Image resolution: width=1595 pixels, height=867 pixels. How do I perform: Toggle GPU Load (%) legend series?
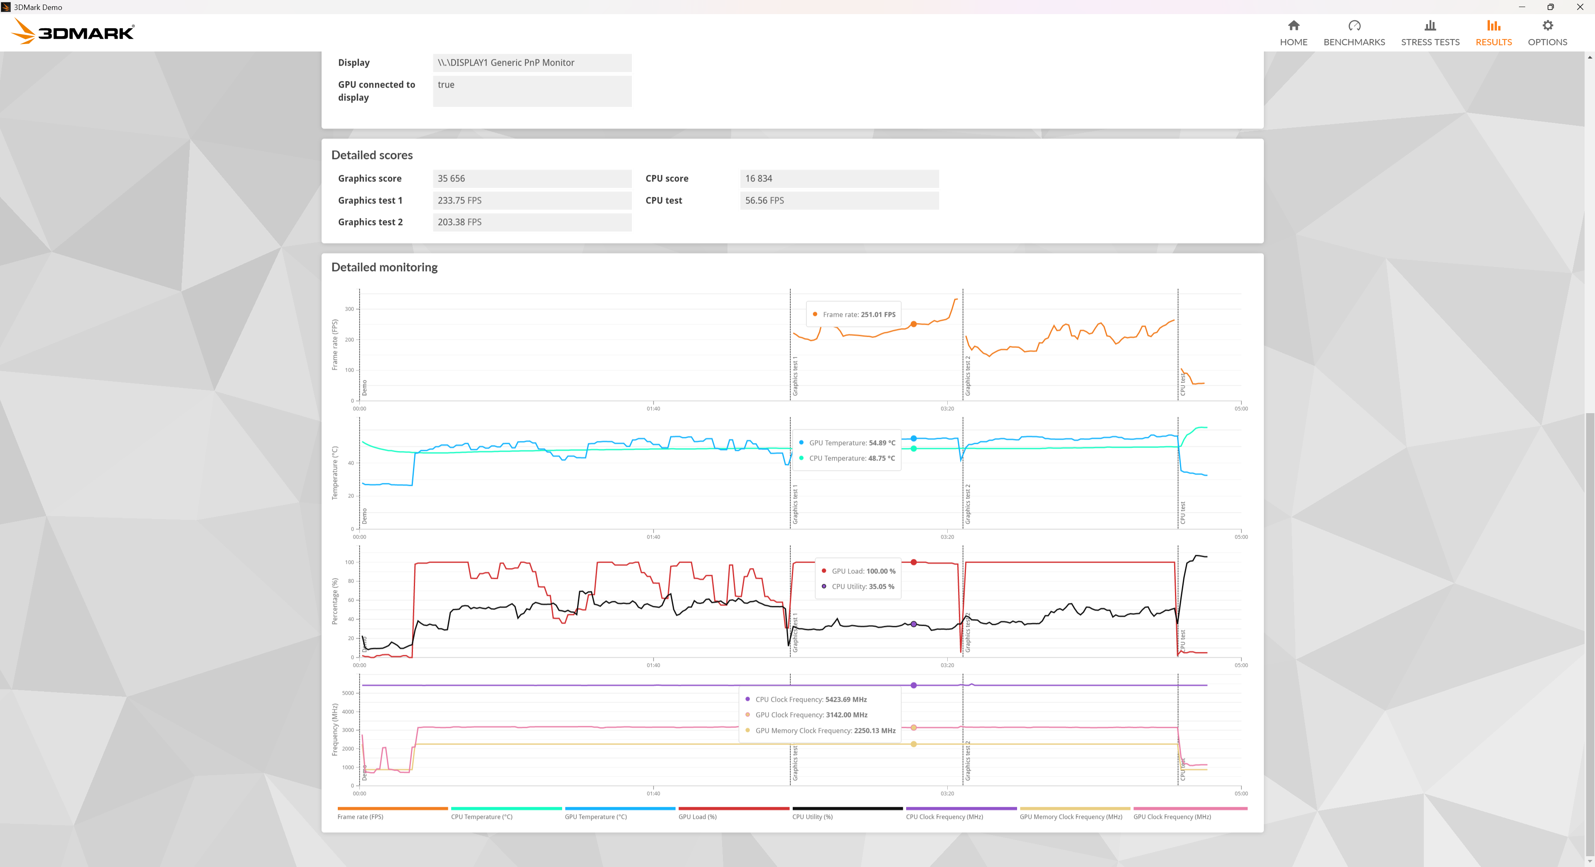coord(697,817)
